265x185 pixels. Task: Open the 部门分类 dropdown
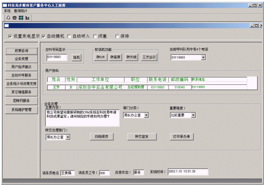[147, 115]
